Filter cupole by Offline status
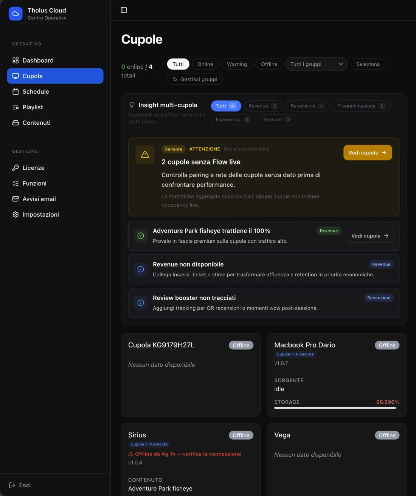 click(x=269, y=64)
